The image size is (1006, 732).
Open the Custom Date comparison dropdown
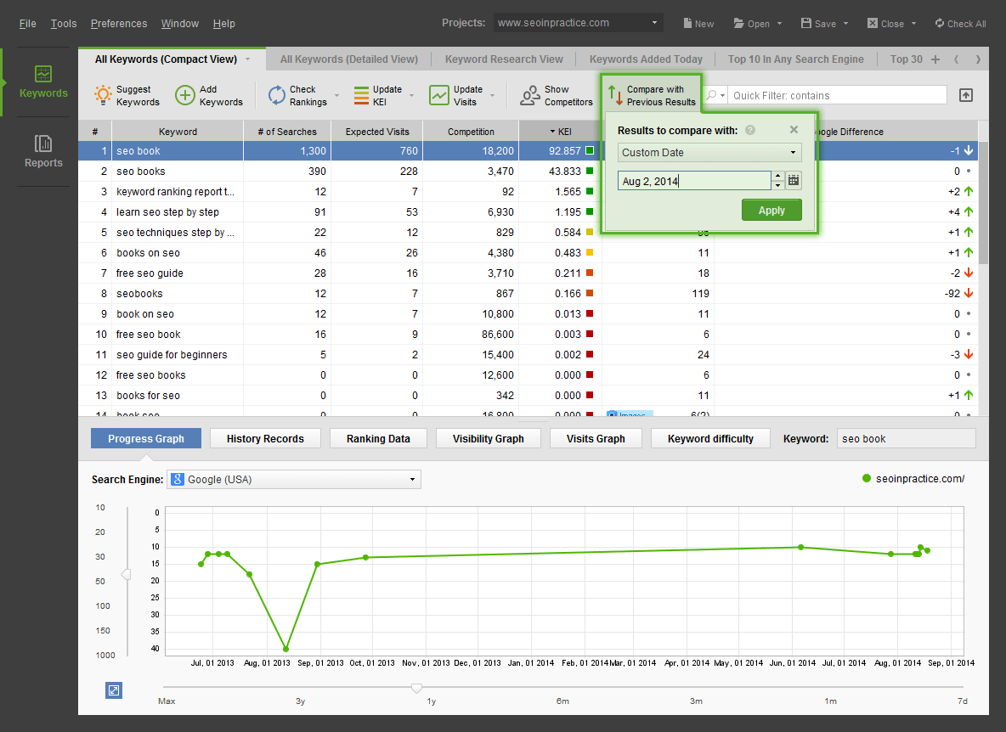pyautogui.click(x=709, y=153)
